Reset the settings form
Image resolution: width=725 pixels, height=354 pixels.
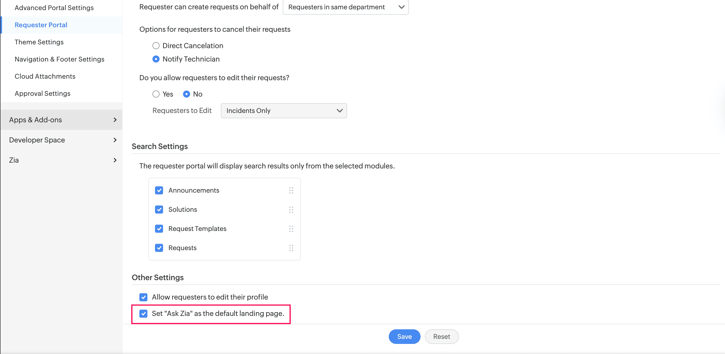pos(442,336)
